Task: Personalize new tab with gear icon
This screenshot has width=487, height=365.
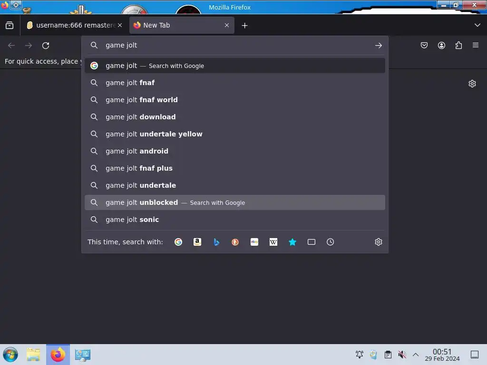Action: point(472,84)
